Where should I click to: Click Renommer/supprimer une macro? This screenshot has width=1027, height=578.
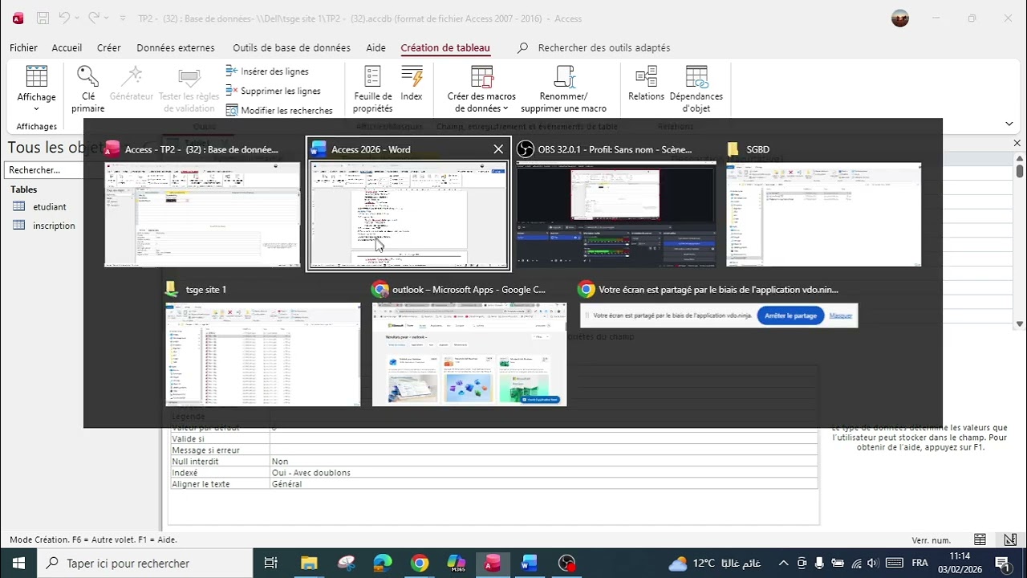(x=563, y=88)
